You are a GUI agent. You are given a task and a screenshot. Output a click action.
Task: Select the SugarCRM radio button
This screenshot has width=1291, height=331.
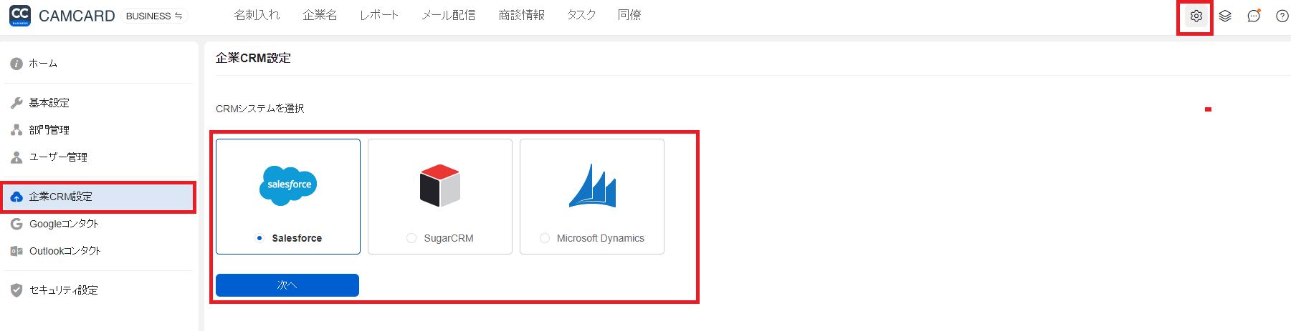click(x=411, y=238)
